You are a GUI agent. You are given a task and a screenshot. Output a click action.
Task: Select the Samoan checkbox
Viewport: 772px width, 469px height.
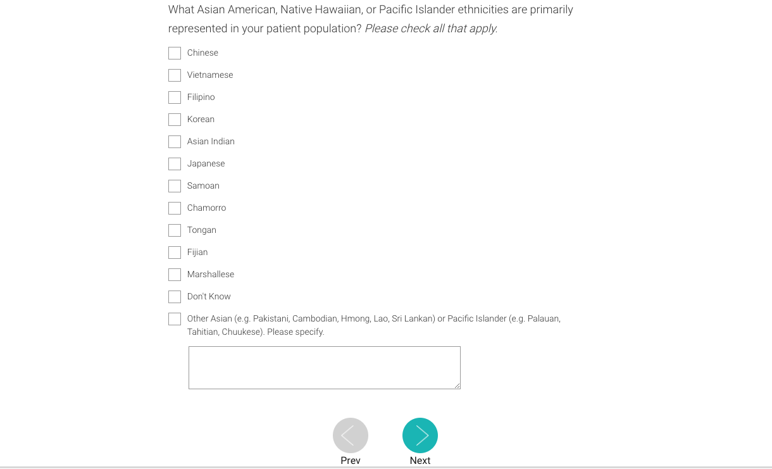(x=175, y=186)
